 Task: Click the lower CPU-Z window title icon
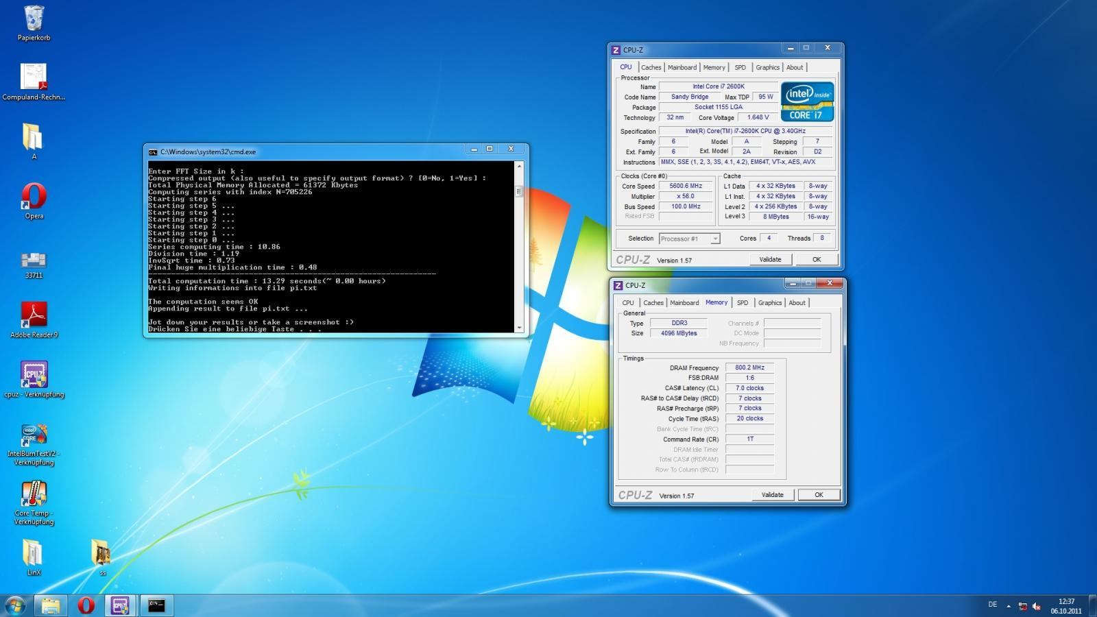tap(618, 285)
